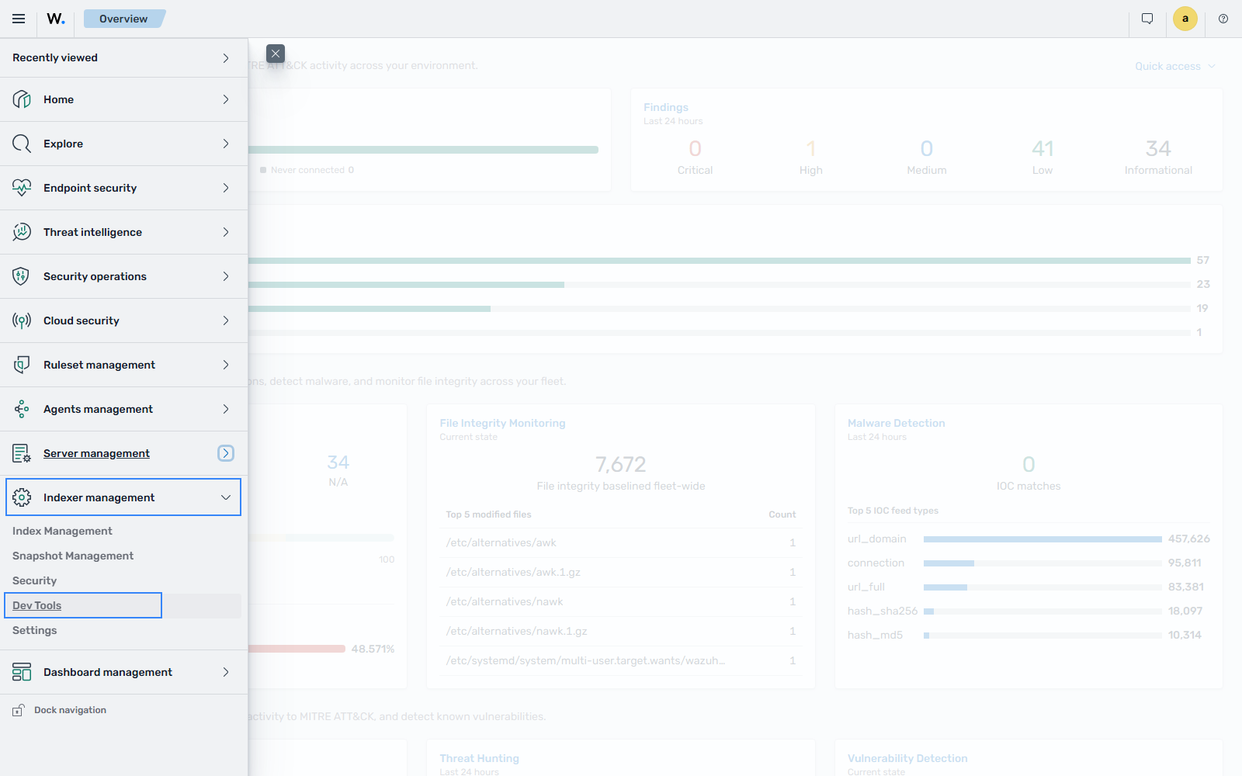Click the Explore magnifier icon

pyautogui.click(x=22, y=144)
